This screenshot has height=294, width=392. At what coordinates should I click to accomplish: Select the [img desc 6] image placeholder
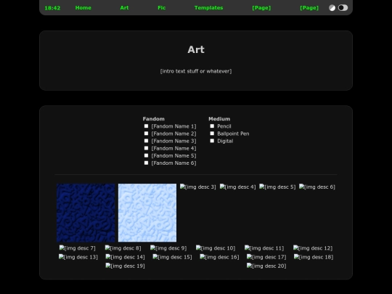[317, 187]
